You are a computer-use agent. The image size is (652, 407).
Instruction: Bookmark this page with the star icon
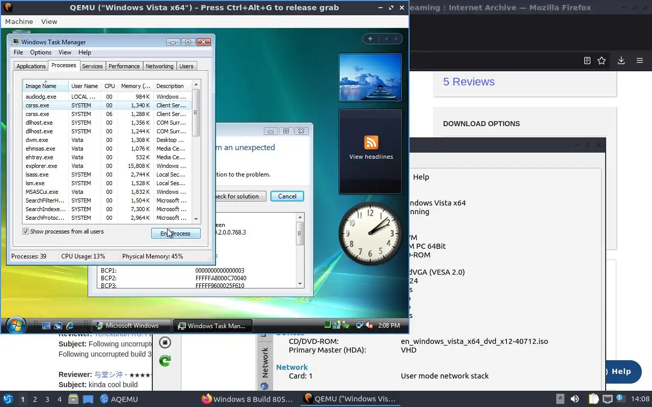tap(602, 61)
